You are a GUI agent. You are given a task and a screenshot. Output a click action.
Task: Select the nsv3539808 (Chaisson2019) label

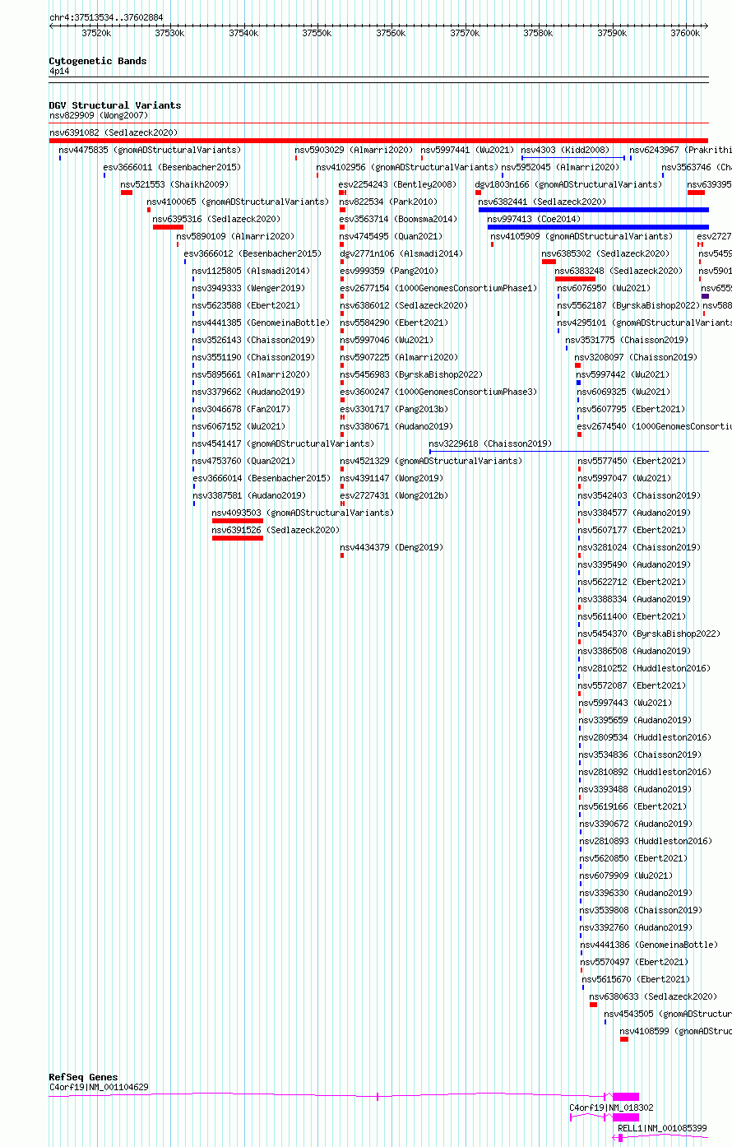tap(639, 910)
